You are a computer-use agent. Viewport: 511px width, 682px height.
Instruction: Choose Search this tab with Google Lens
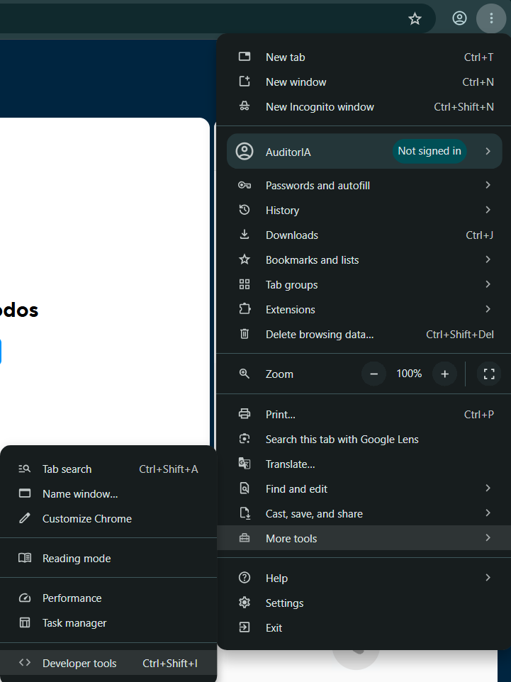pyautogui.click(x=364, y=440)
